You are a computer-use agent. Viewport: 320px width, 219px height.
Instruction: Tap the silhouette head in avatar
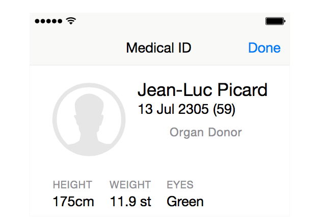click(x=89, y=108)
